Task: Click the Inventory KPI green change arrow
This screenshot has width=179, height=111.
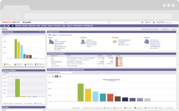Action: [117, 64]
